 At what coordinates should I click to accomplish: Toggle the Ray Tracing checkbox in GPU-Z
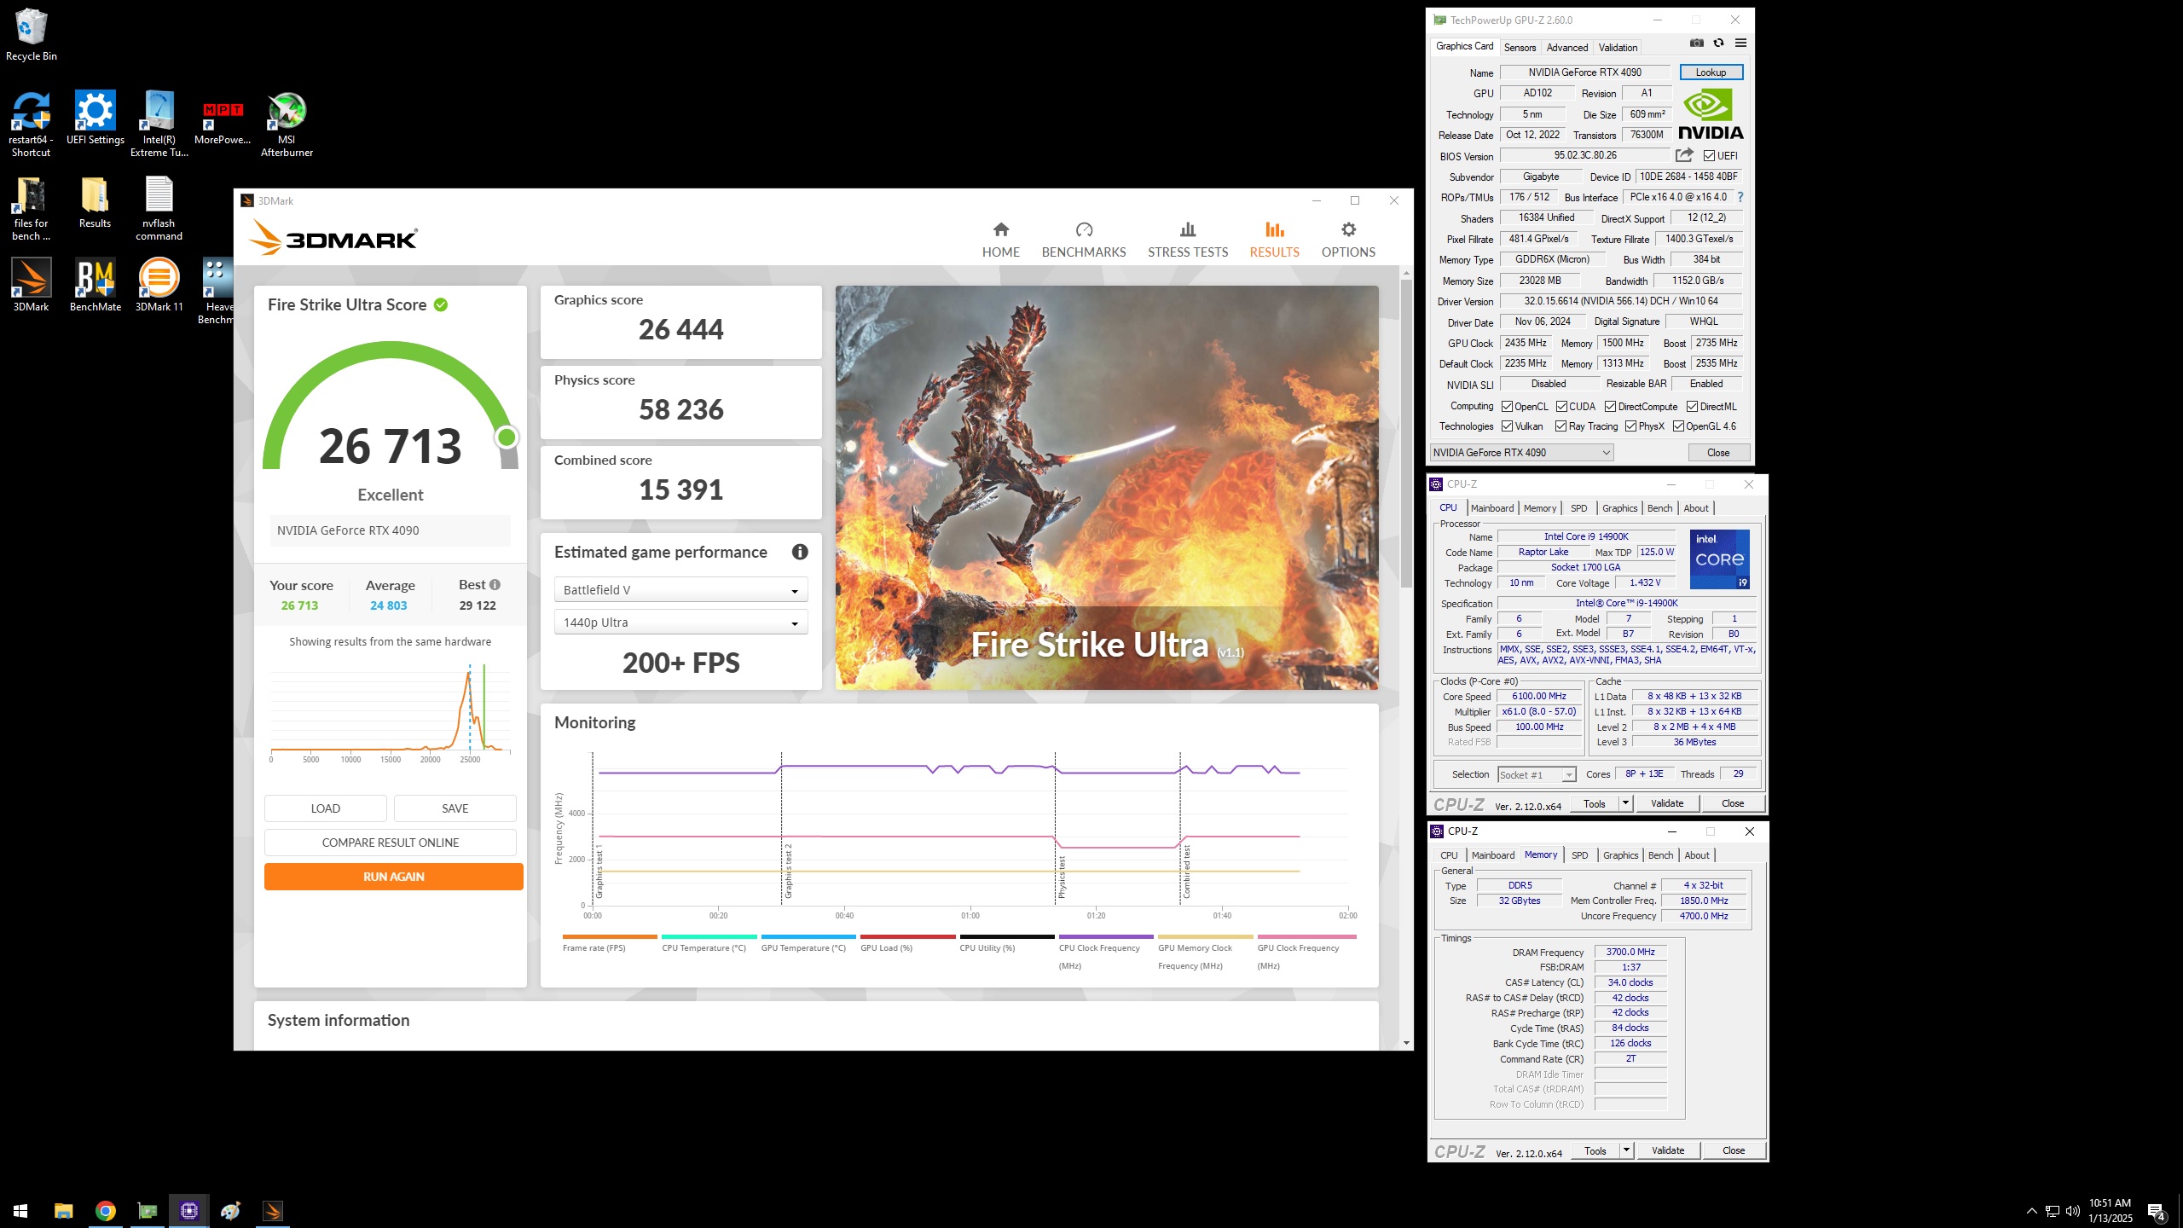point(1561,426)
